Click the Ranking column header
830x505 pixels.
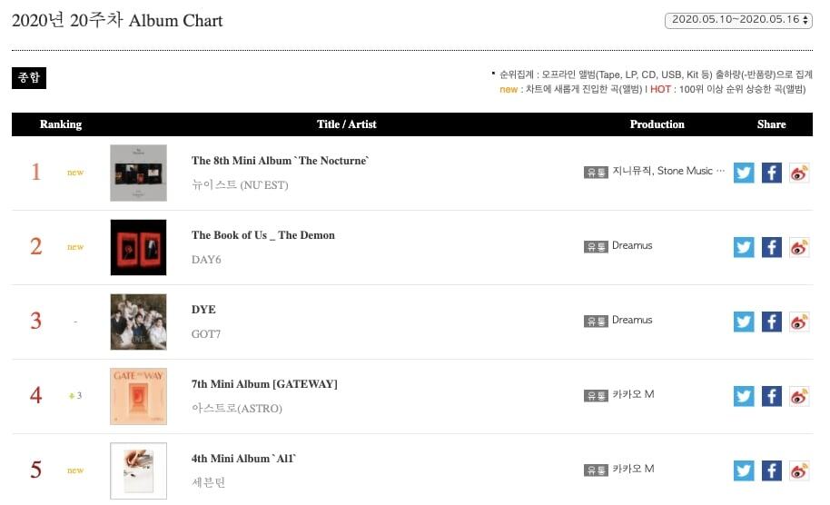[x=61, y=124]
